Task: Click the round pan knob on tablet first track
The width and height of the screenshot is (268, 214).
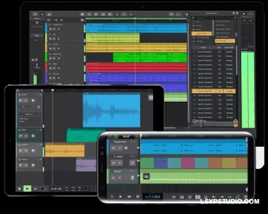Action: point(39,107)
